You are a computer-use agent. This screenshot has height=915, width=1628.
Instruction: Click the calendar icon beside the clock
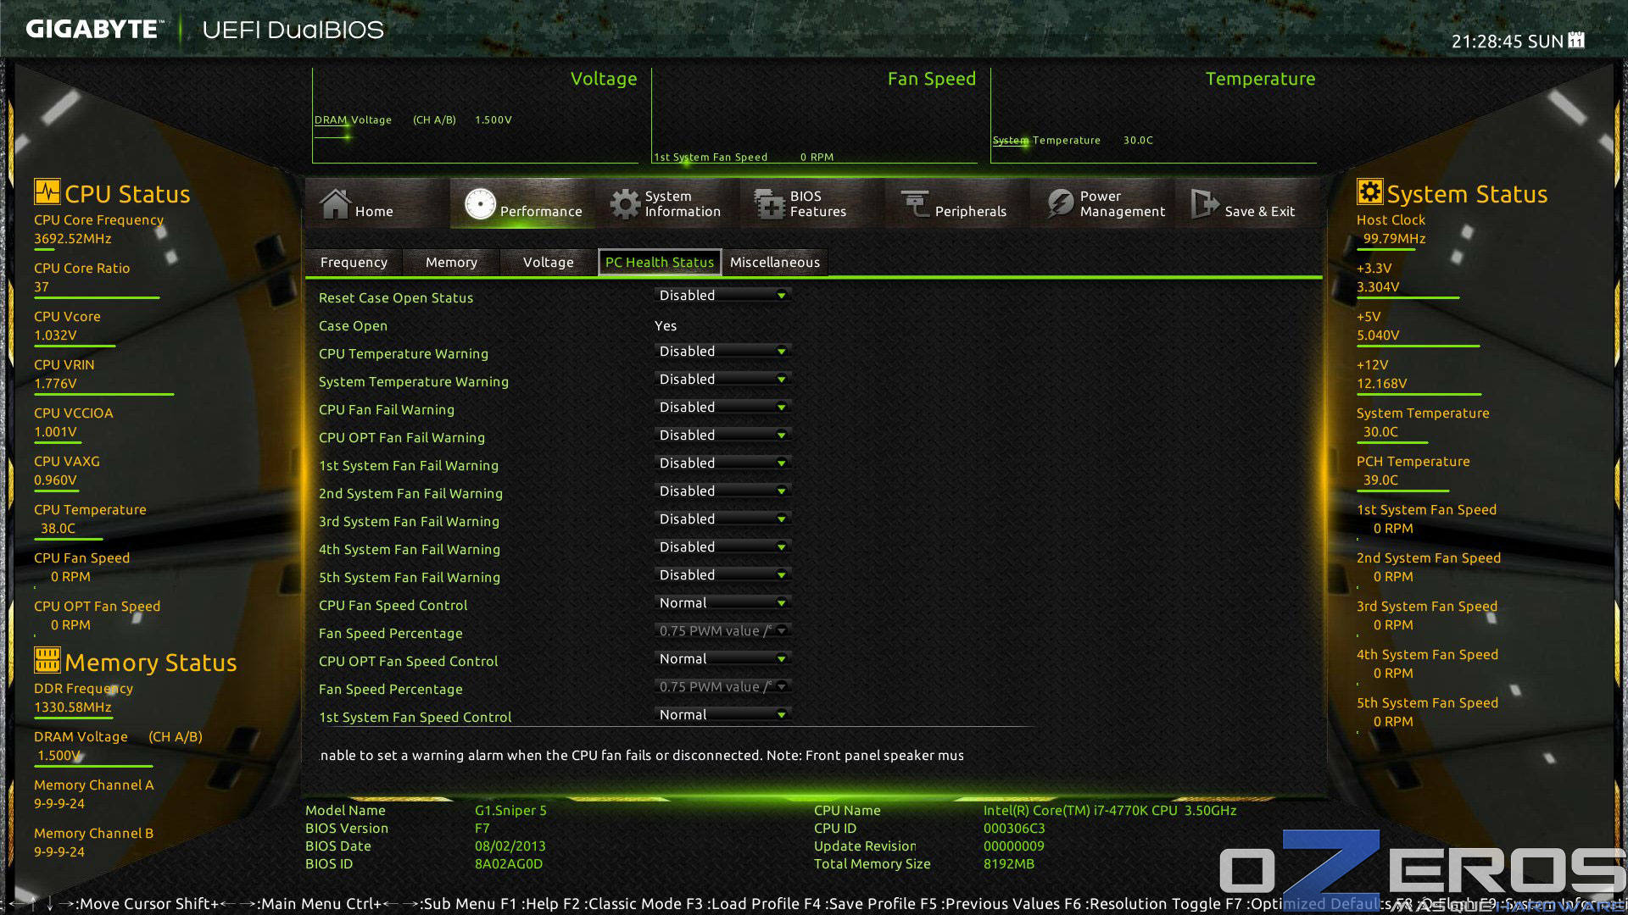tap(1576, 40)
